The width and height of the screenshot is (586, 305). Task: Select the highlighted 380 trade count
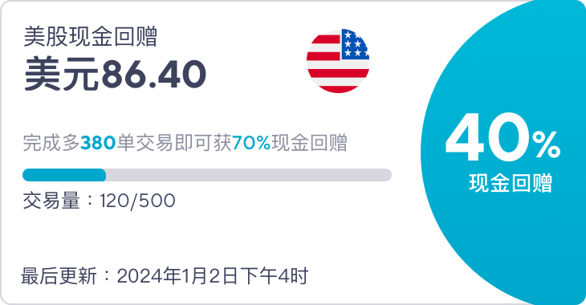(98, 143)
